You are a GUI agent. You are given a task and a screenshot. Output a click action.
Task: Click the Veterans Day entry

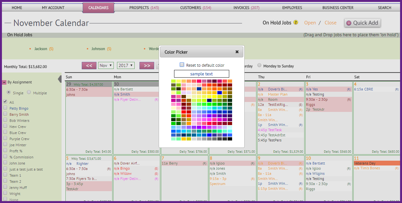click(376, 163)
